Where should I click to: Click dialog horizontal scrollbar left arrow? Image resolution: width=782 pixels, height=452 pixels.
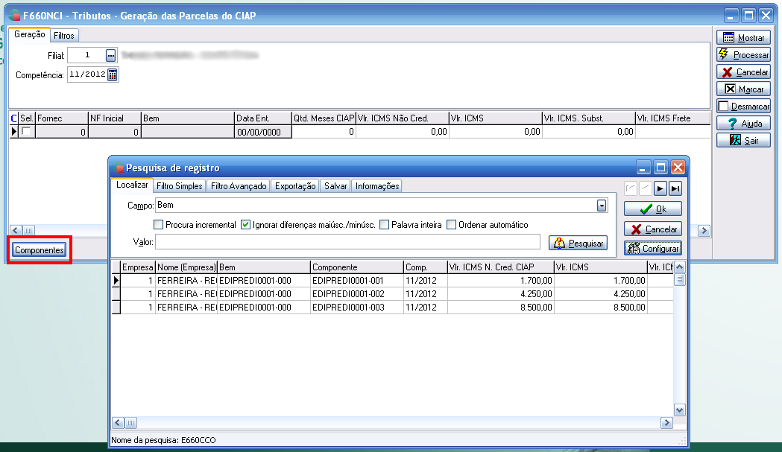point(118,423)
